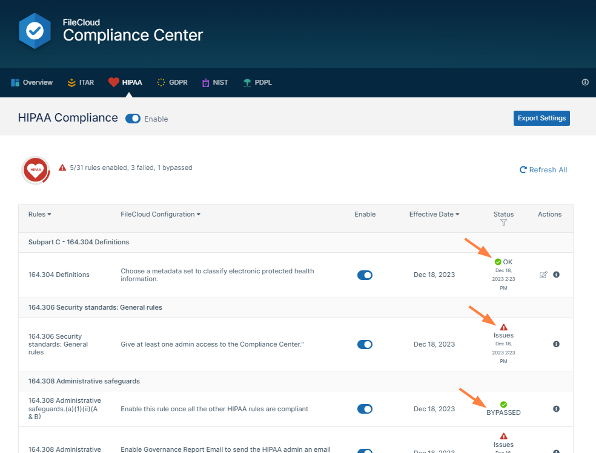
Task: Sort by the Rules column header
Action: point(39,214)
